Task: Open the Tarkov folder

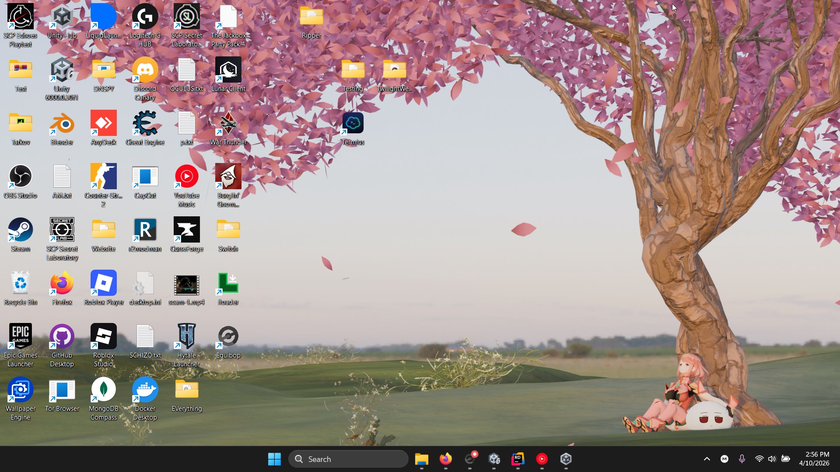Action: pyautogui.click(x=21, y=128)
